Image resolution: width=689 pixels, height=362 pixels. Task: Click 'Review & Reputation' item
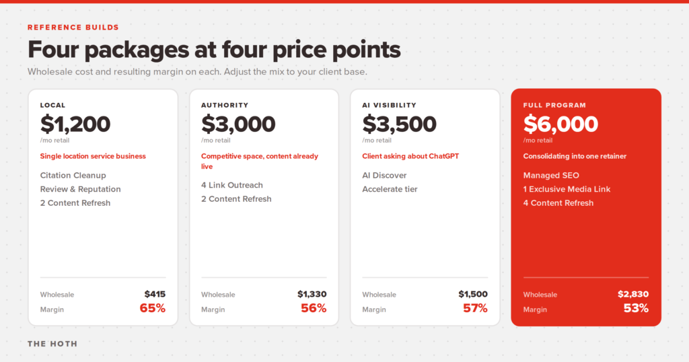pyautogui.click(x=81, y=189)
